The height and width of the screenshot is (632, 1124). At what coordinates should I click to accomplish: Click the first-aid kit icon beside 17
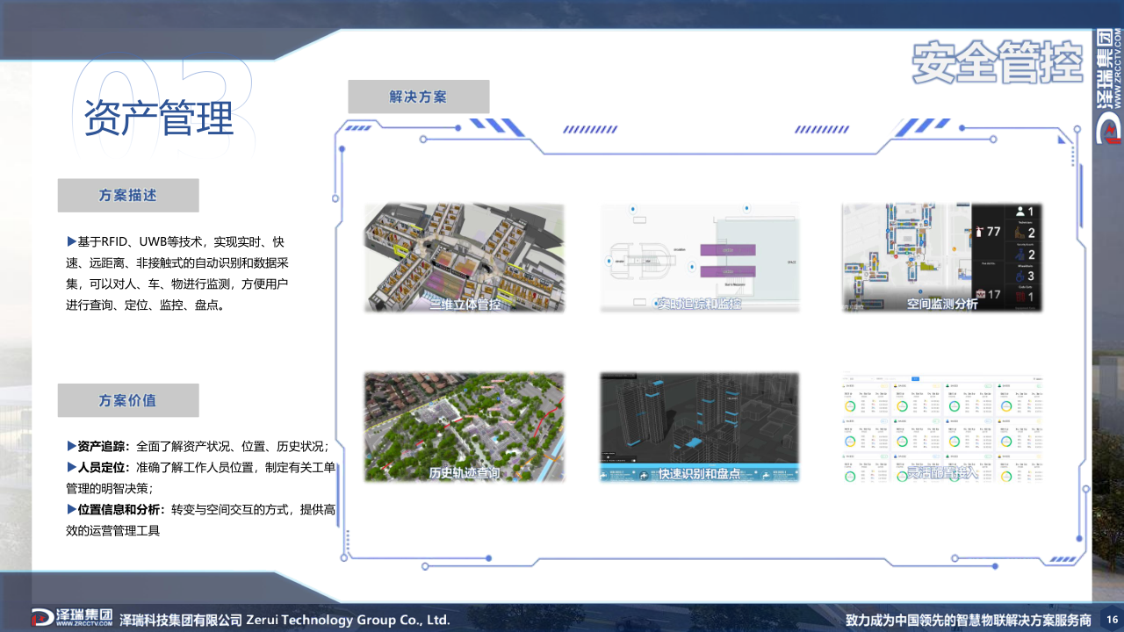(980, 293)
